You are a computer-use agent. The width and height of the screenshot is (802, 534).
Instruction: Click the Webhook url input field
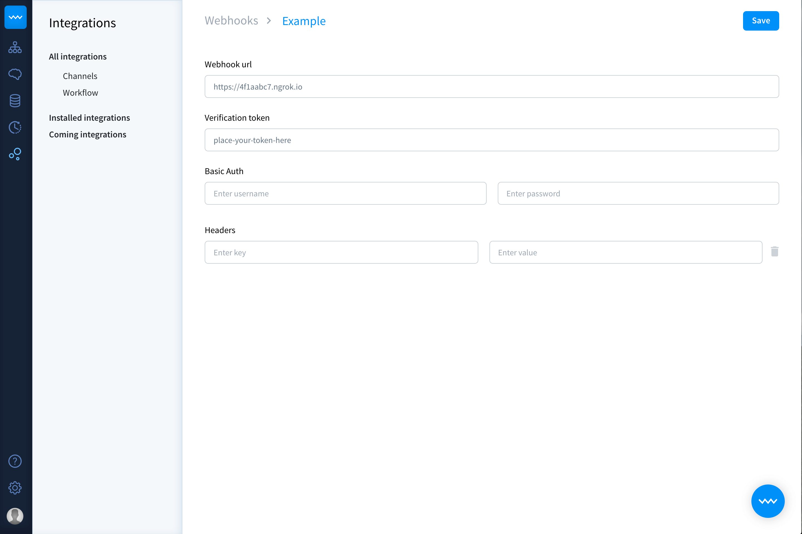pos(491,86)
